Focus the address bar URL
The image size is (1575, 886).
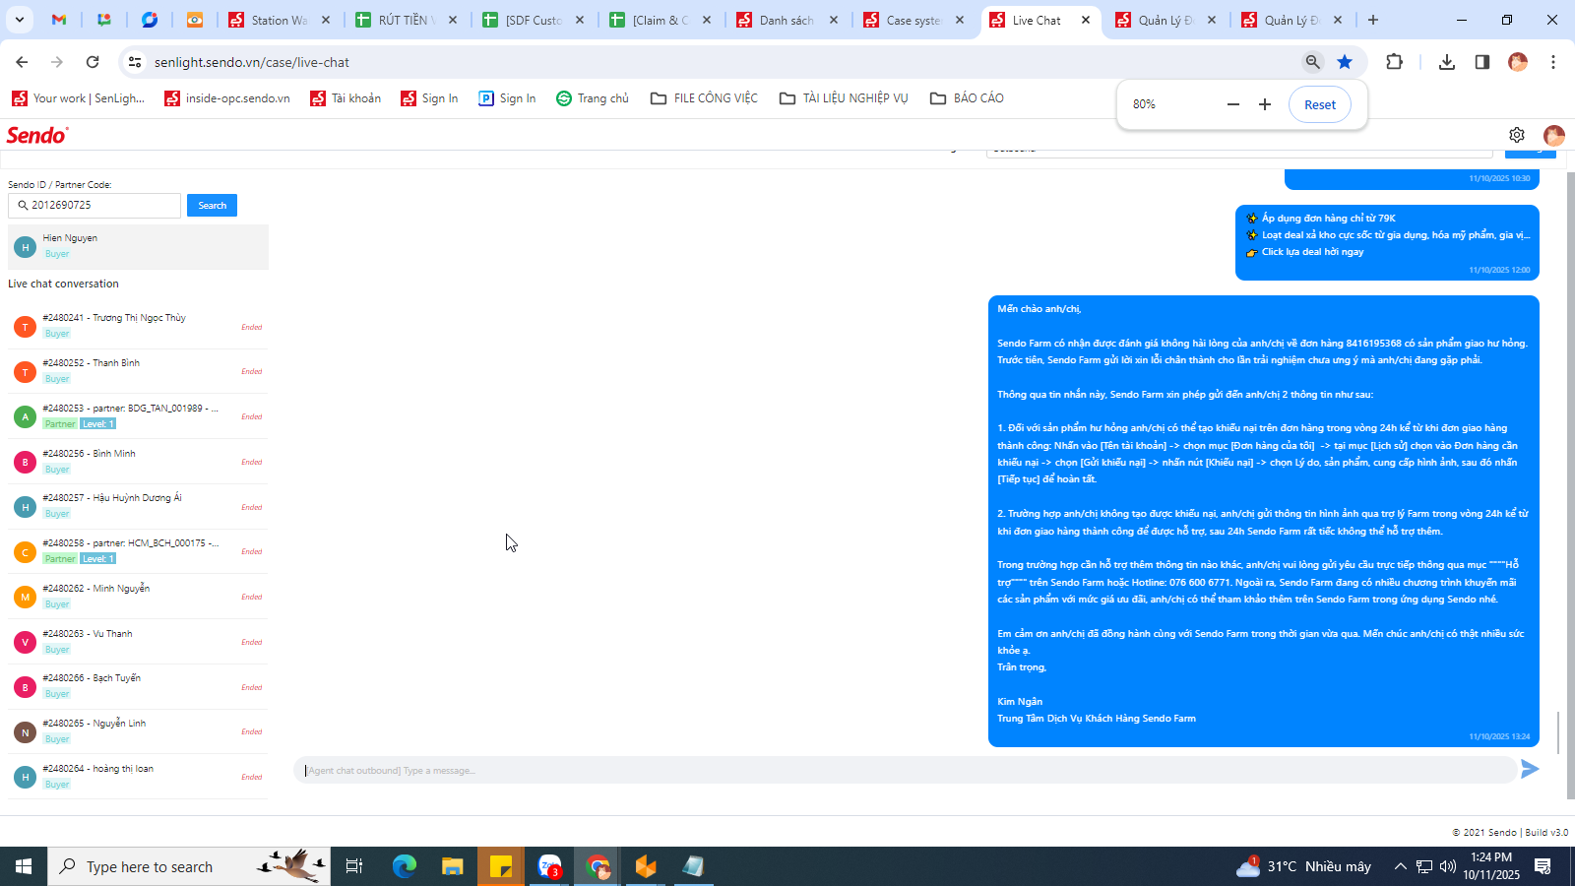(x=251, y=62)
